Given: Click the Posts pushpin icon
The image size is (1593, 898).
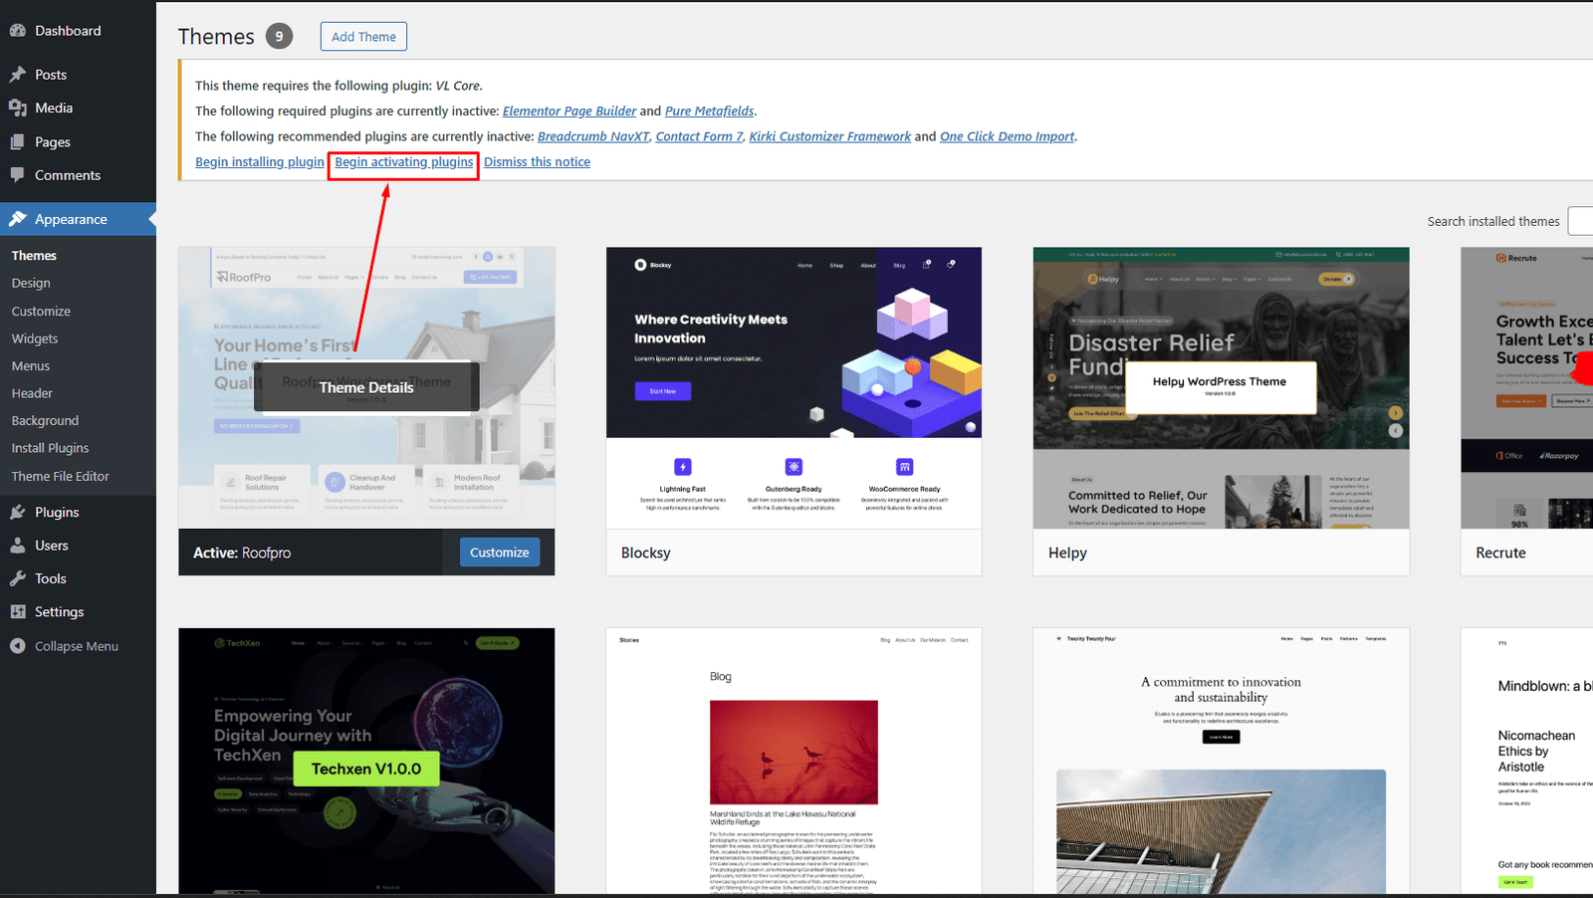Looking at the screenshot, I should click(x=17, y=75).
